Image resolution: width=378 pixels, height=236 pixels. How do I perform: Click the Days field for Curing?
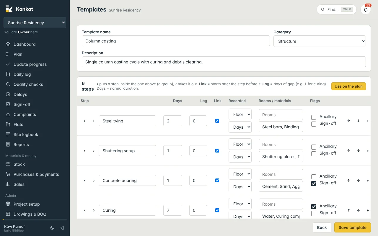(x=173, y=210)
